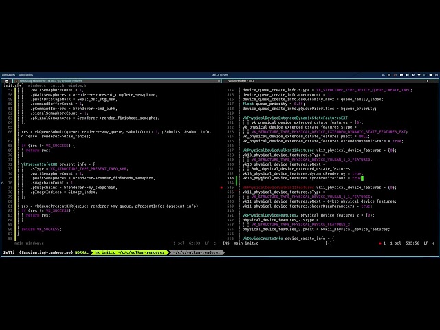Click VkPhysicalDeviceVulkan13Features on line 527
This screenshot has height=330, width=440.
[x=278, y=151]
